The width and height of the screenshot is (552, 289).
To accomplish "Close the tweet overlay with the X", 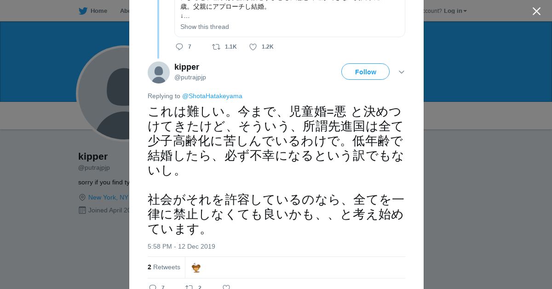I will tap(536, 11).
